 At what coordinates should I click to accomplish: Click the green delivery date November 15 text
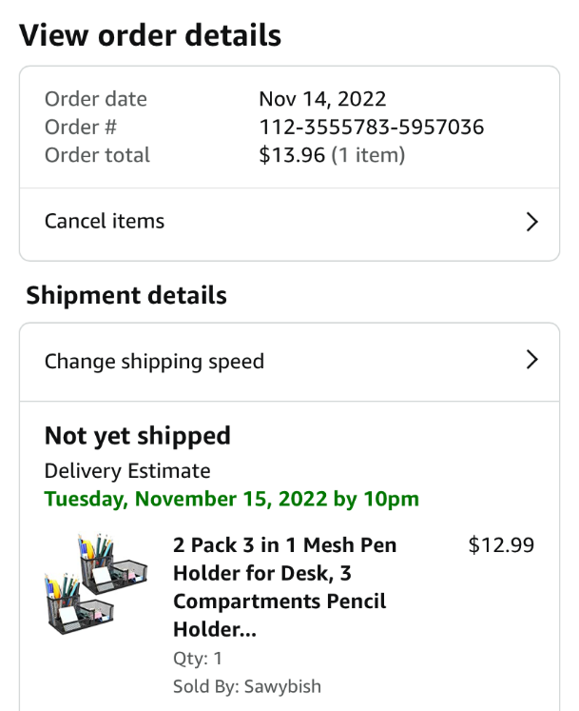[x=231, y=499]
